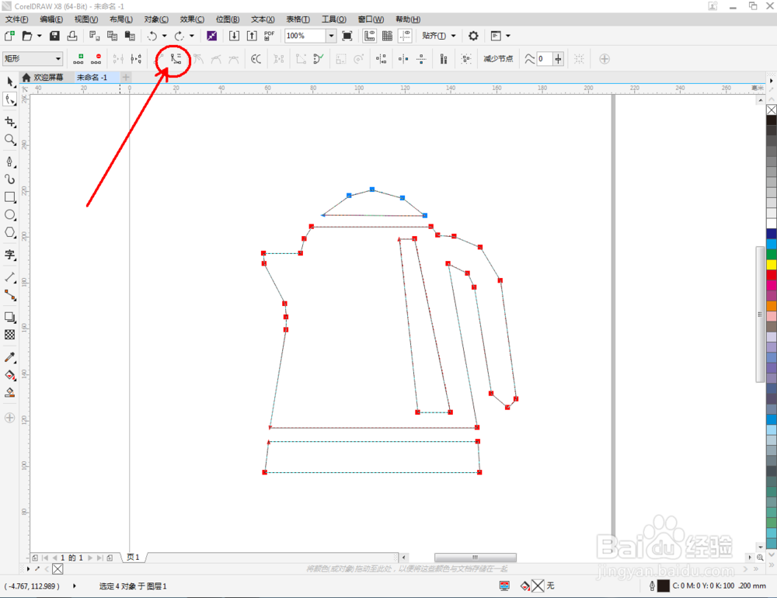Select the Pick tool arrow

10,82
